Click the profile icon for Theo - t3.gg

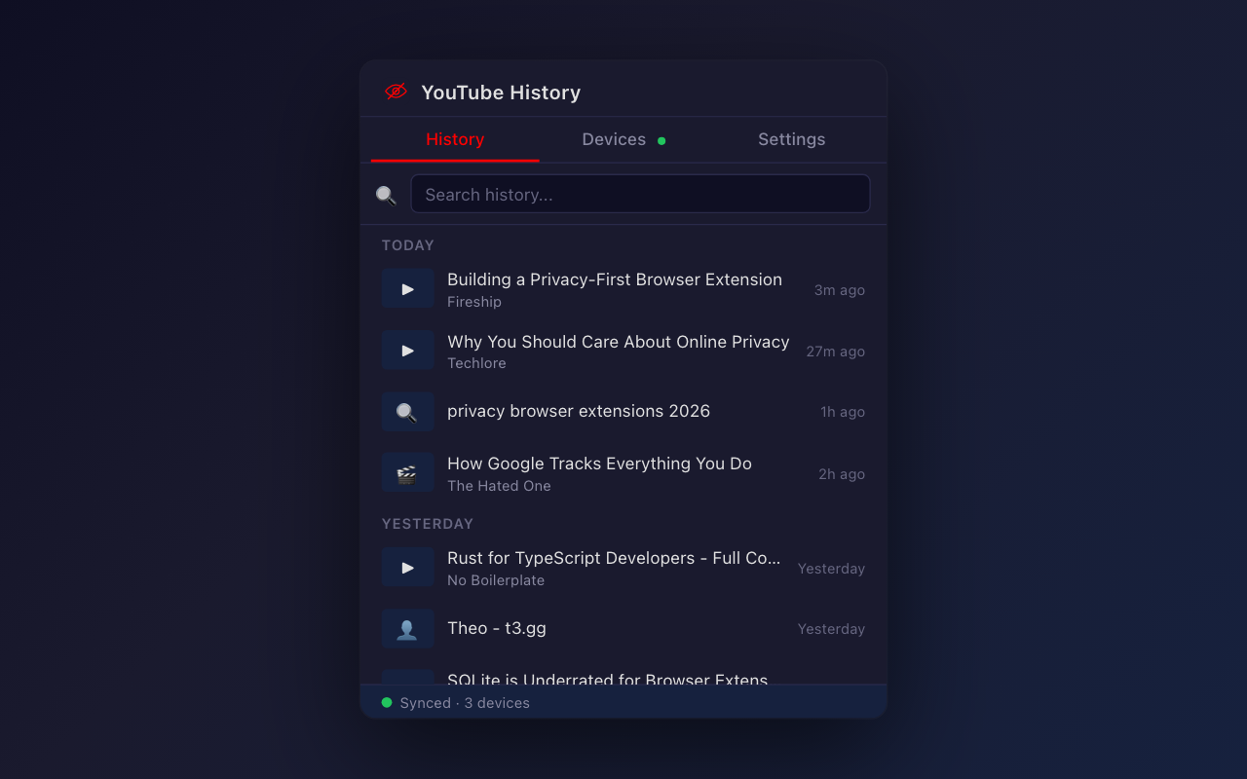(x=408, y=629)
